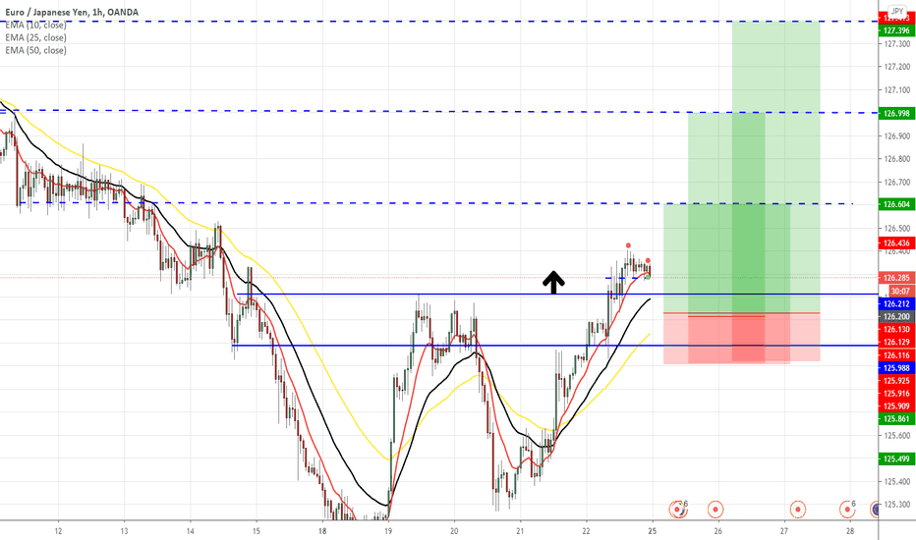Click the current price label 126.285
The height and width of the screenshot is (540, 916).
896,278
